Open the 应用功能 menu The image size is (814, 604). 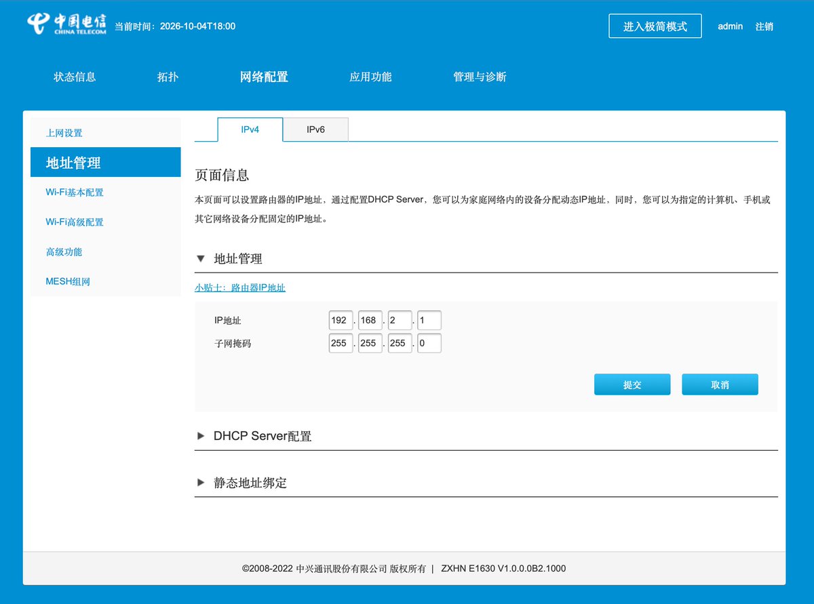[x=370, y=77]
